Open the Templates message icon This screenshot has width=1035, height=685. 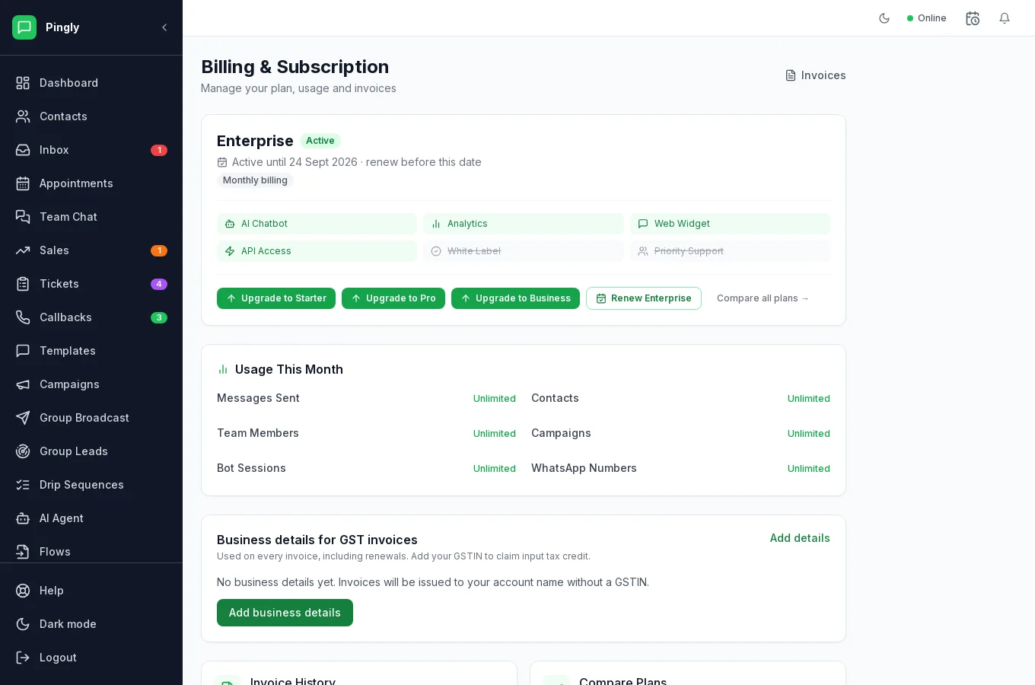tap(23, 351)
